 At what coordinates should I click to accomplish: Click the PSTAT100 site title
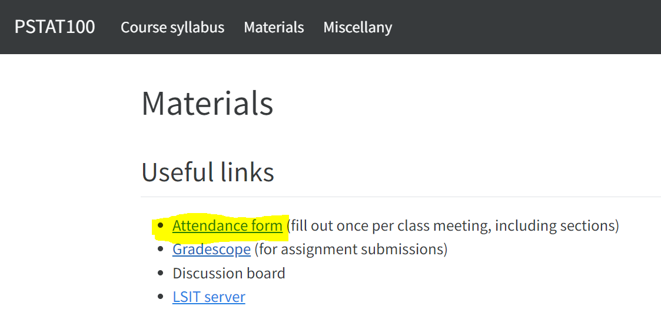point(55,27)
